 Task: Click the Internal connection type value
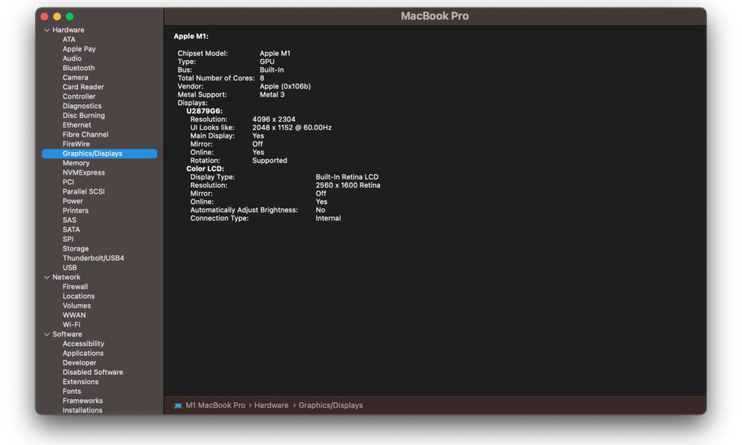coord(328,219)
